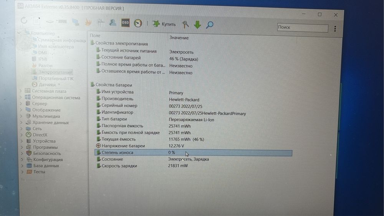Expand the Операционная система node
Image resolution: width=384 pixels, height=216 pixels.
coord(21,97)
